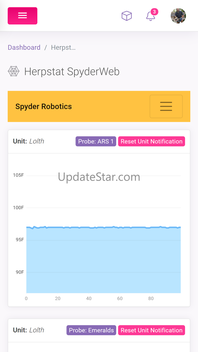Screen dimensions: 198x352
Task: Click the Lolth unit name in the Emeralds card
Action: 37,330
